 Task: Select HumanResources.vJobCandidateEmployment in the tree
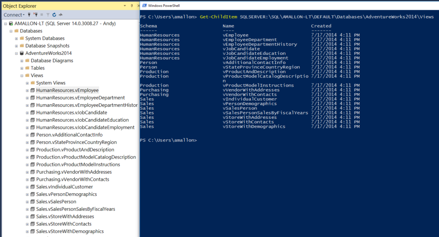pos(85,127)
